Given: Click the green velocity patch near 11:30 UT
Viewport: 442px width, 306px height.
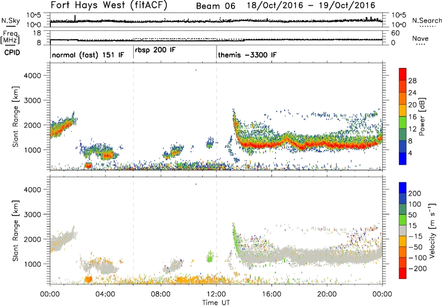Looking at the screenshot, I should [209, 257].
